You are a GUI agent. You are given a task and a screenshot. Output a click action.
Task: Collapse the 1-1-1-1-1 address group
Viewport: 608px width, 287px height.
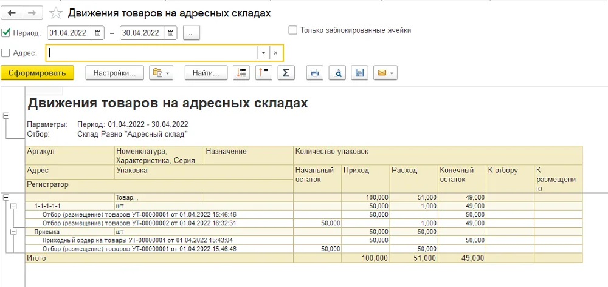[x=13, y=206]
